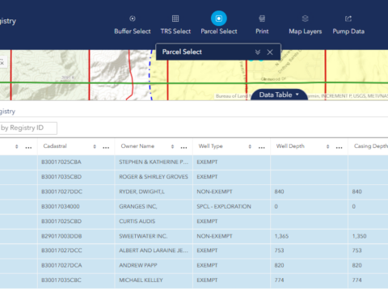Sort the Well Type column
Viewport: 388px width, 291px height.
click(250, 146)
